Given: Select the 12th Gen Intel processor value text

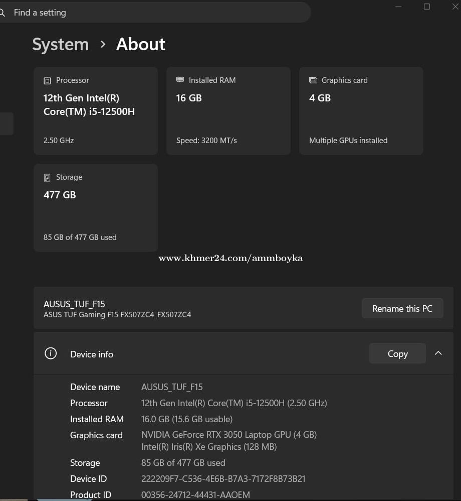Looking at the screenshot, I should point(234,403).
